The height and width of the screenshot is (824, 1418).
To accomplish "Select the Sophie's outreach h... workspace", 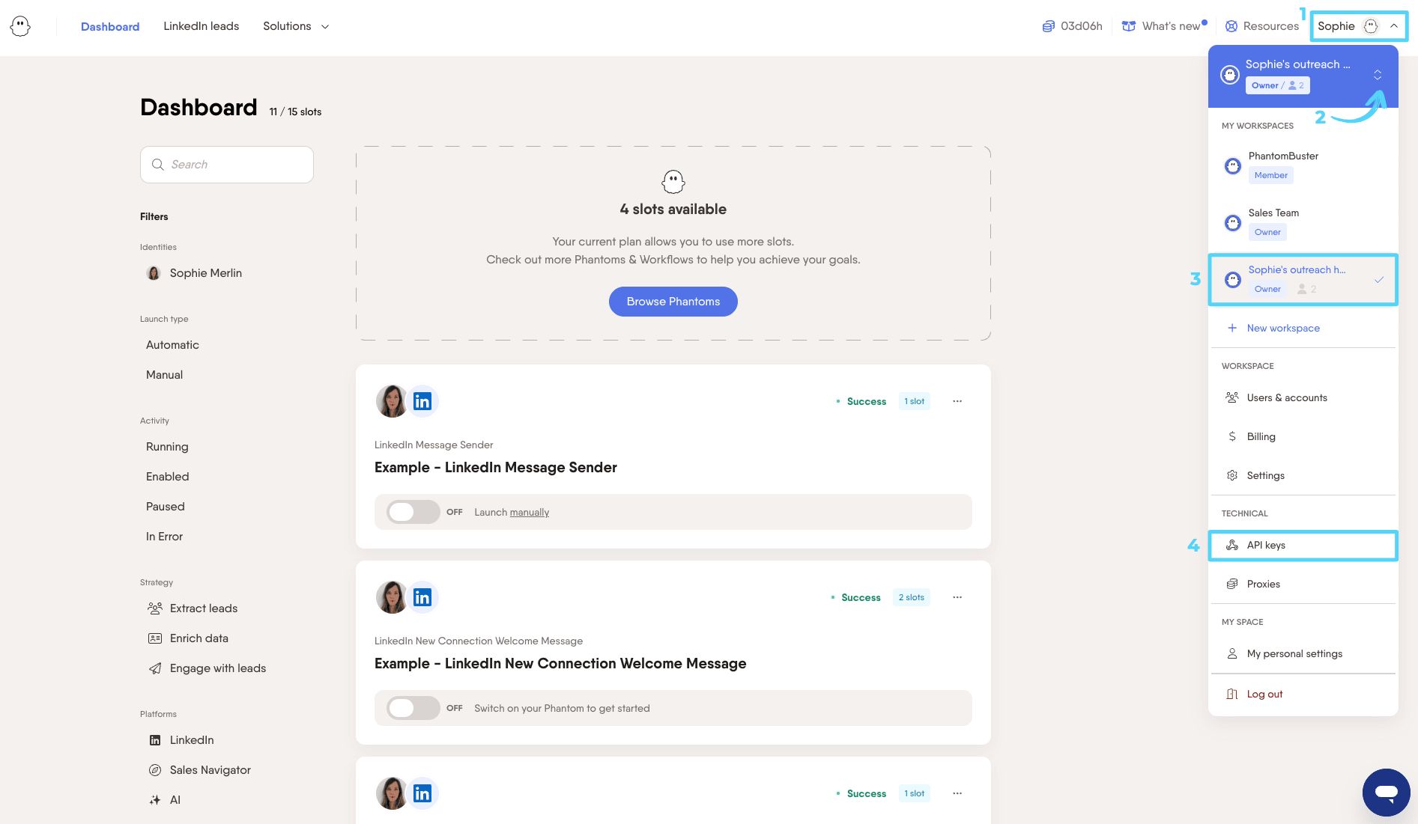I will [x=1303, y=279].
